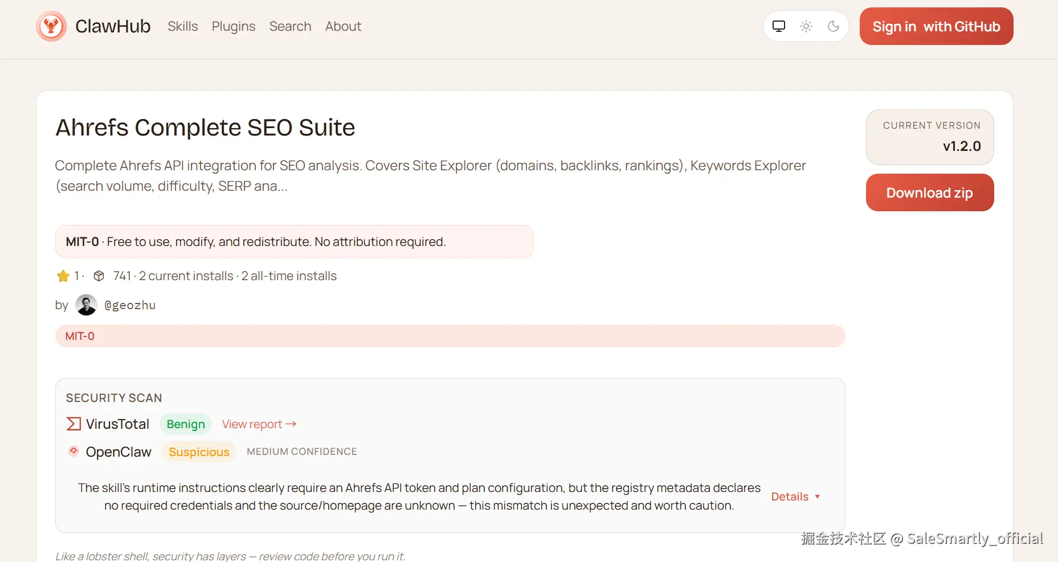This screenshot has height=562, width=1058.
Task: Click the MIT-0 license tag bar
Action: [x=450, y=336]
